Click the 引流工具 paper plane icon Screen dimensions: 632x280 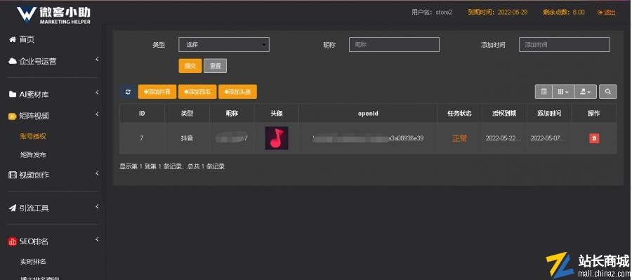13,208
